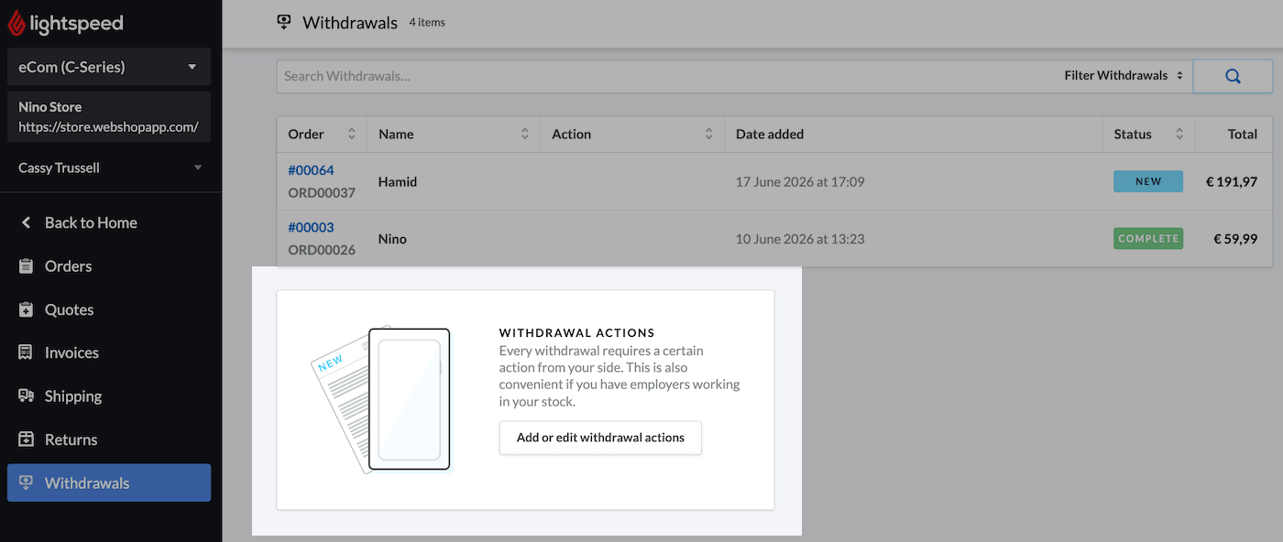Select Withdrawals in the sidebar

109,482
